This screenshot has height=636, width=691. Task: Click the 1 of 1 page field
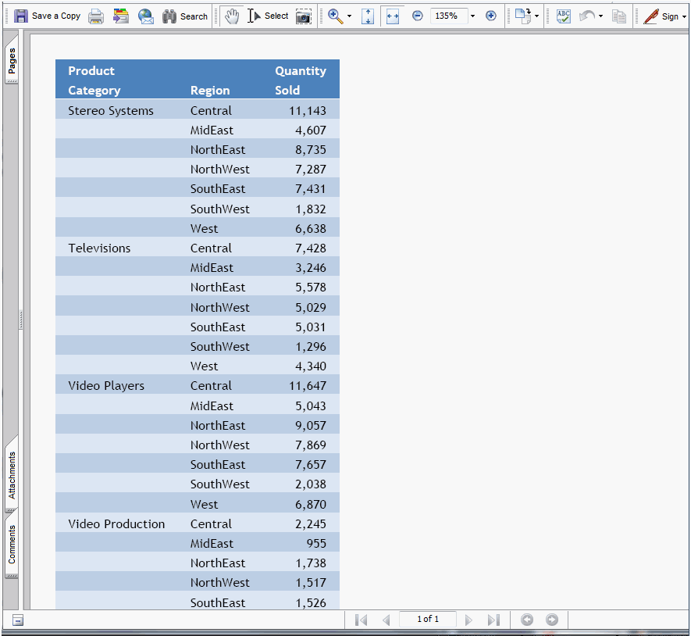pos(428,619)
